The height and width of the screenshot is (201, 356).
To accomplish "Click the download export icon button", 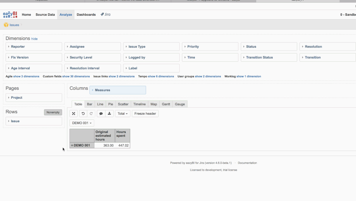I will [x=109, y=114].
